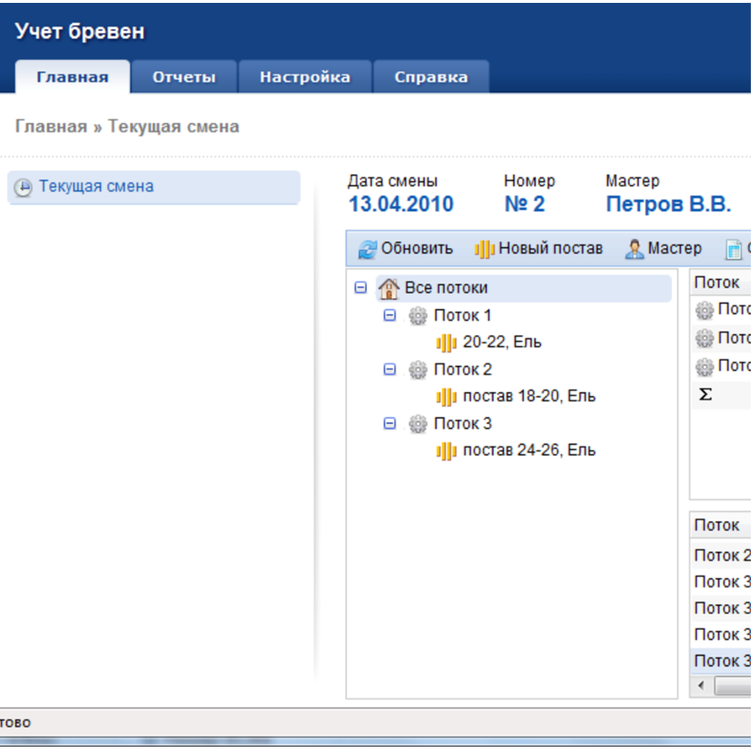This screenshot has height=751, width=751.
Task: Open the Настройка tab
Action: (x=304, y=77)
